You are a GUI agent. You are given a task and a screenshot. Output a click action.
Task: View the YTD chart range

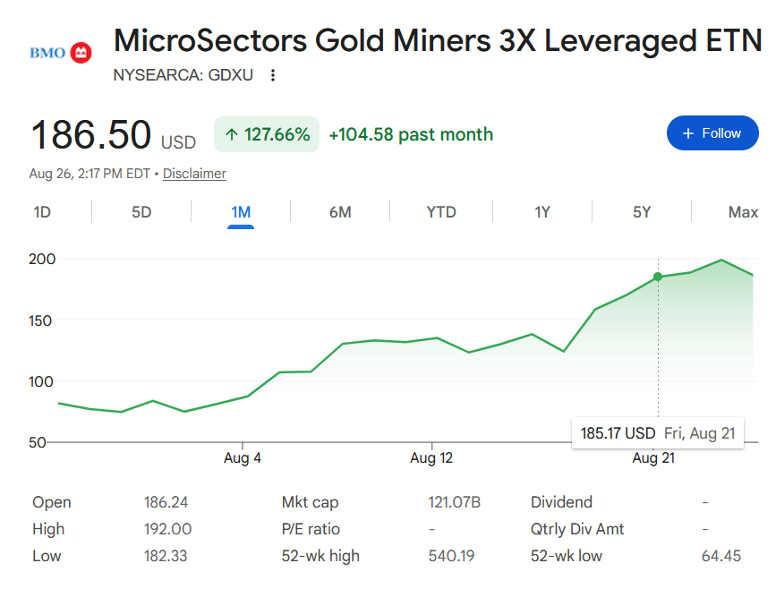[x=441, y=212]
